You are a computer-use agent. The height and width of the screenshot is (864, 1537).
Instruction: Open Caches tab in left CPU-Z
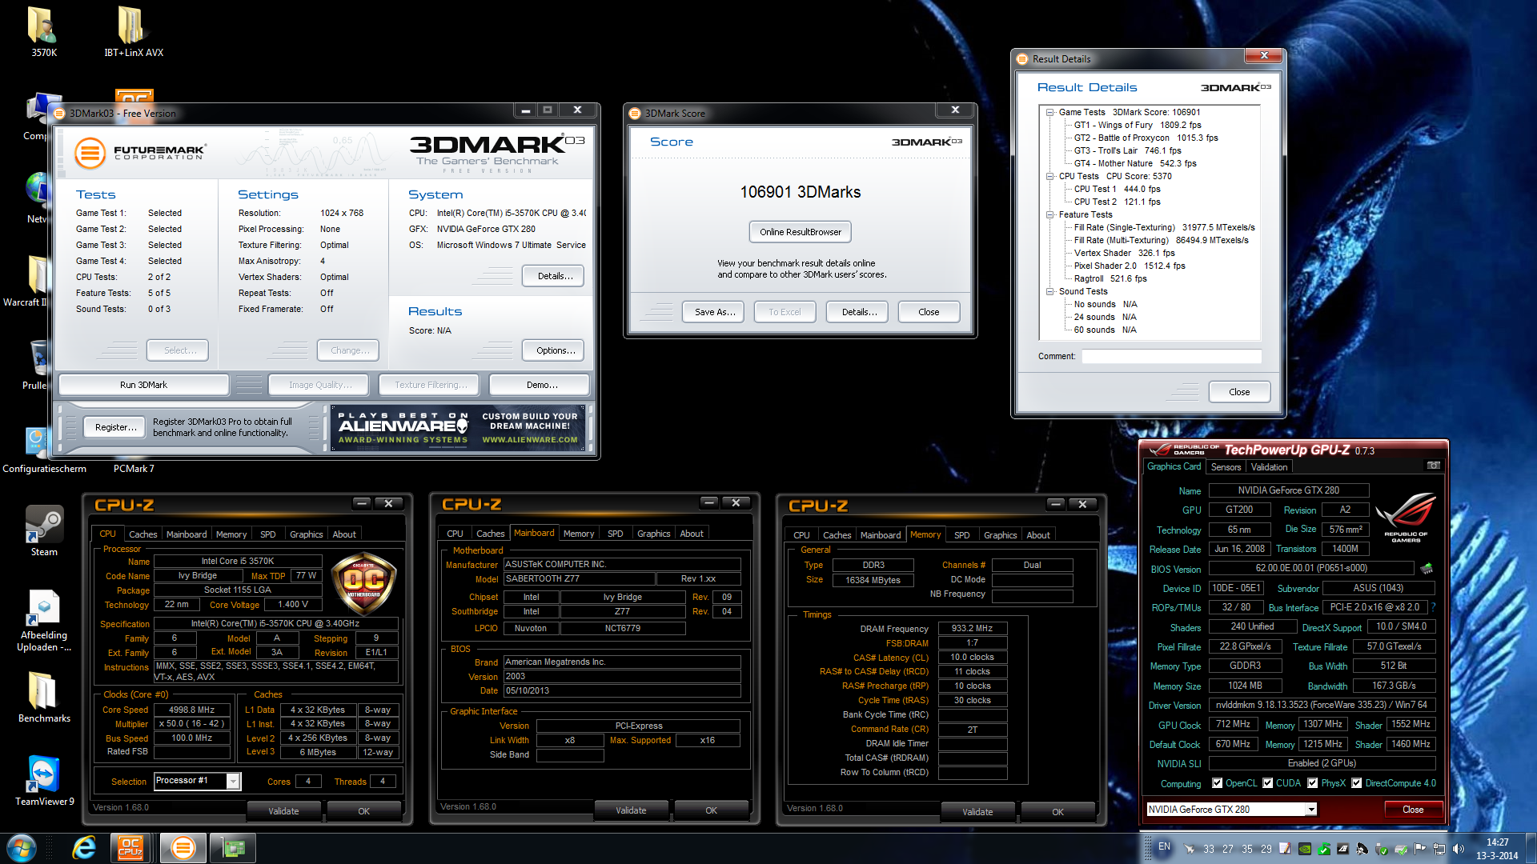pyautogui.click(x=143, y=534)
